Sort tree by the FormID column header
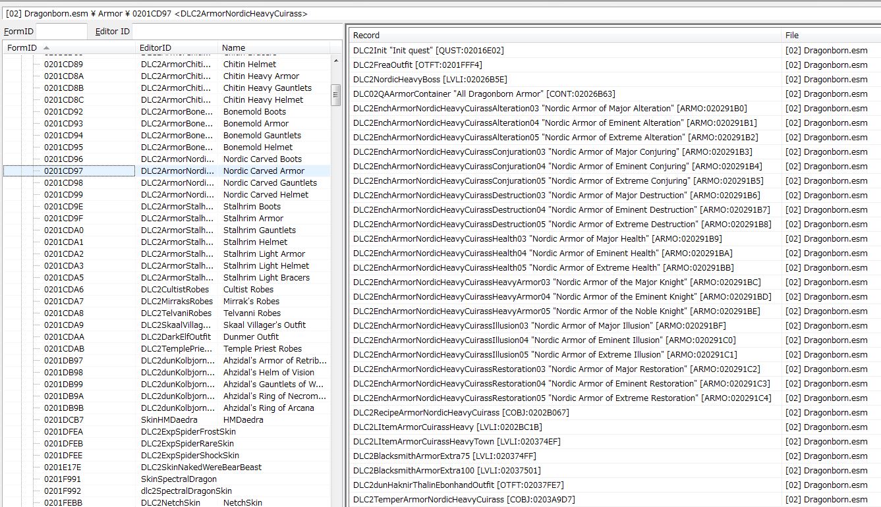The image size is (881, 507). pos(69,47)
